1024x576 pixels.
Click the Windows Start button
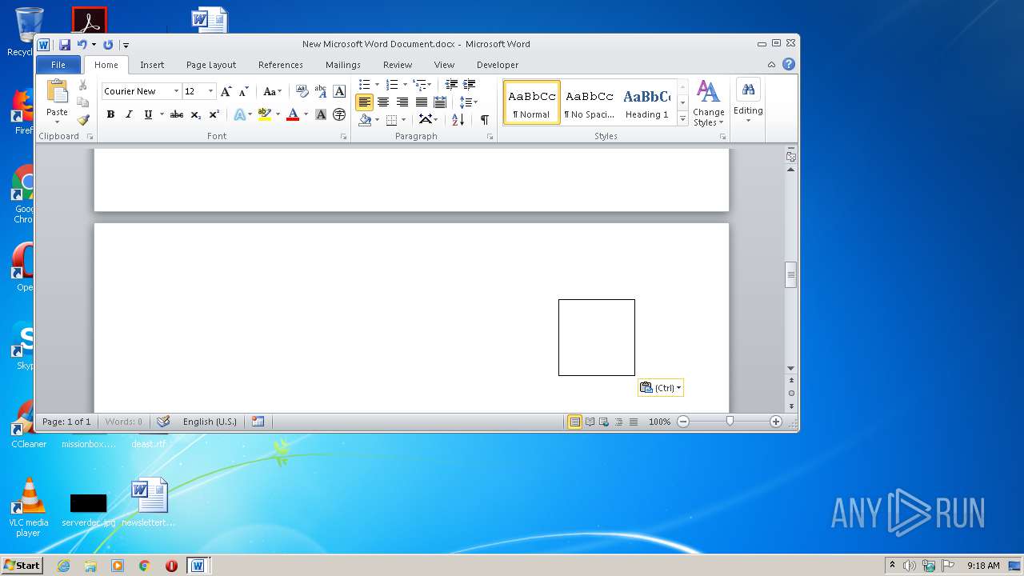point(22,566)
